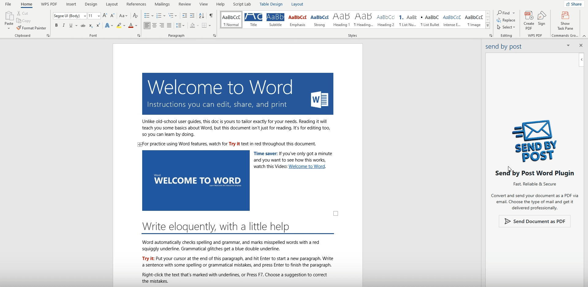588x287 pixels.
Task: Expand the Styles gallery
Action: [x=487, y=26]
